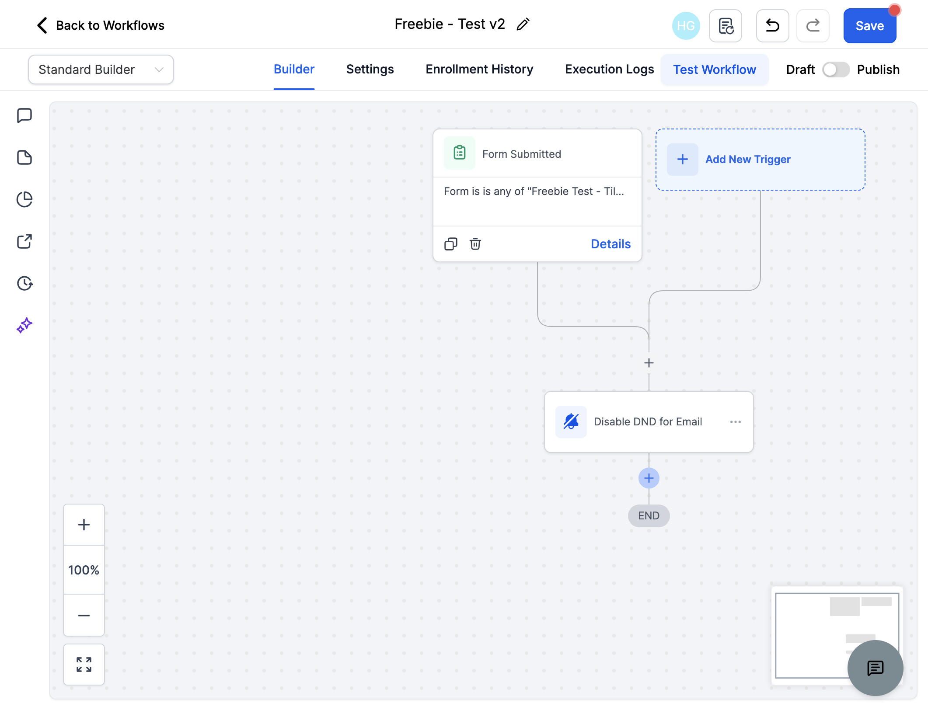Click Back to Workflows link
This screenshot has height=710, width=928.
tap(110, 25)
